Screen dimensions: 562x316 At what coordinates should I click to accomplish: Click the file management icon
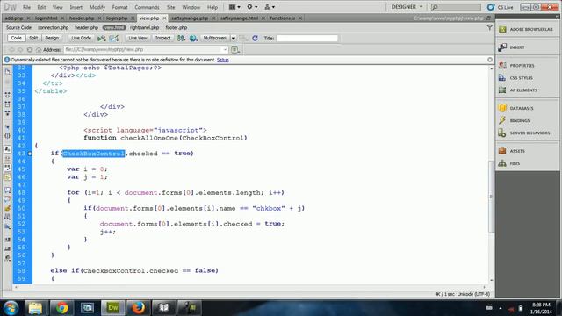[181, 38]
